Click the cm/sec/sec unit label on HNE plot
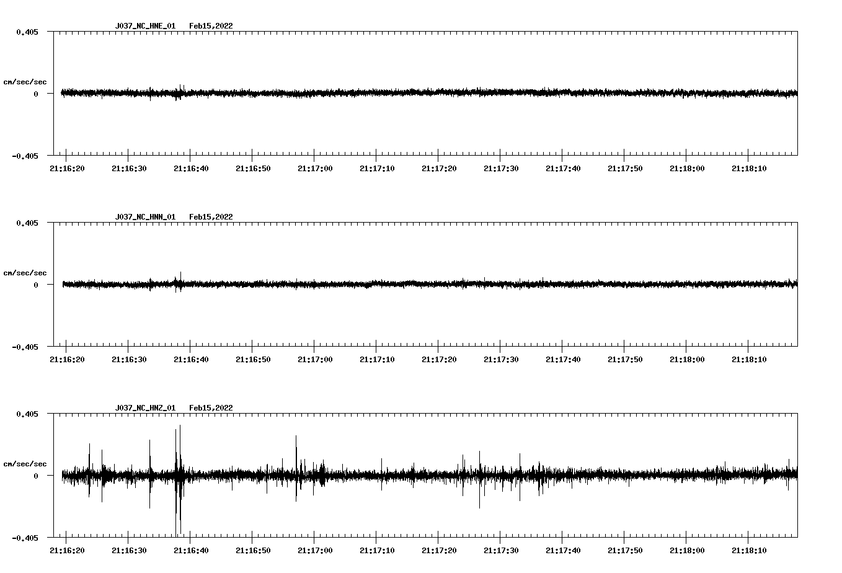This screenshot has width=842, height=573. coord(25,82)
